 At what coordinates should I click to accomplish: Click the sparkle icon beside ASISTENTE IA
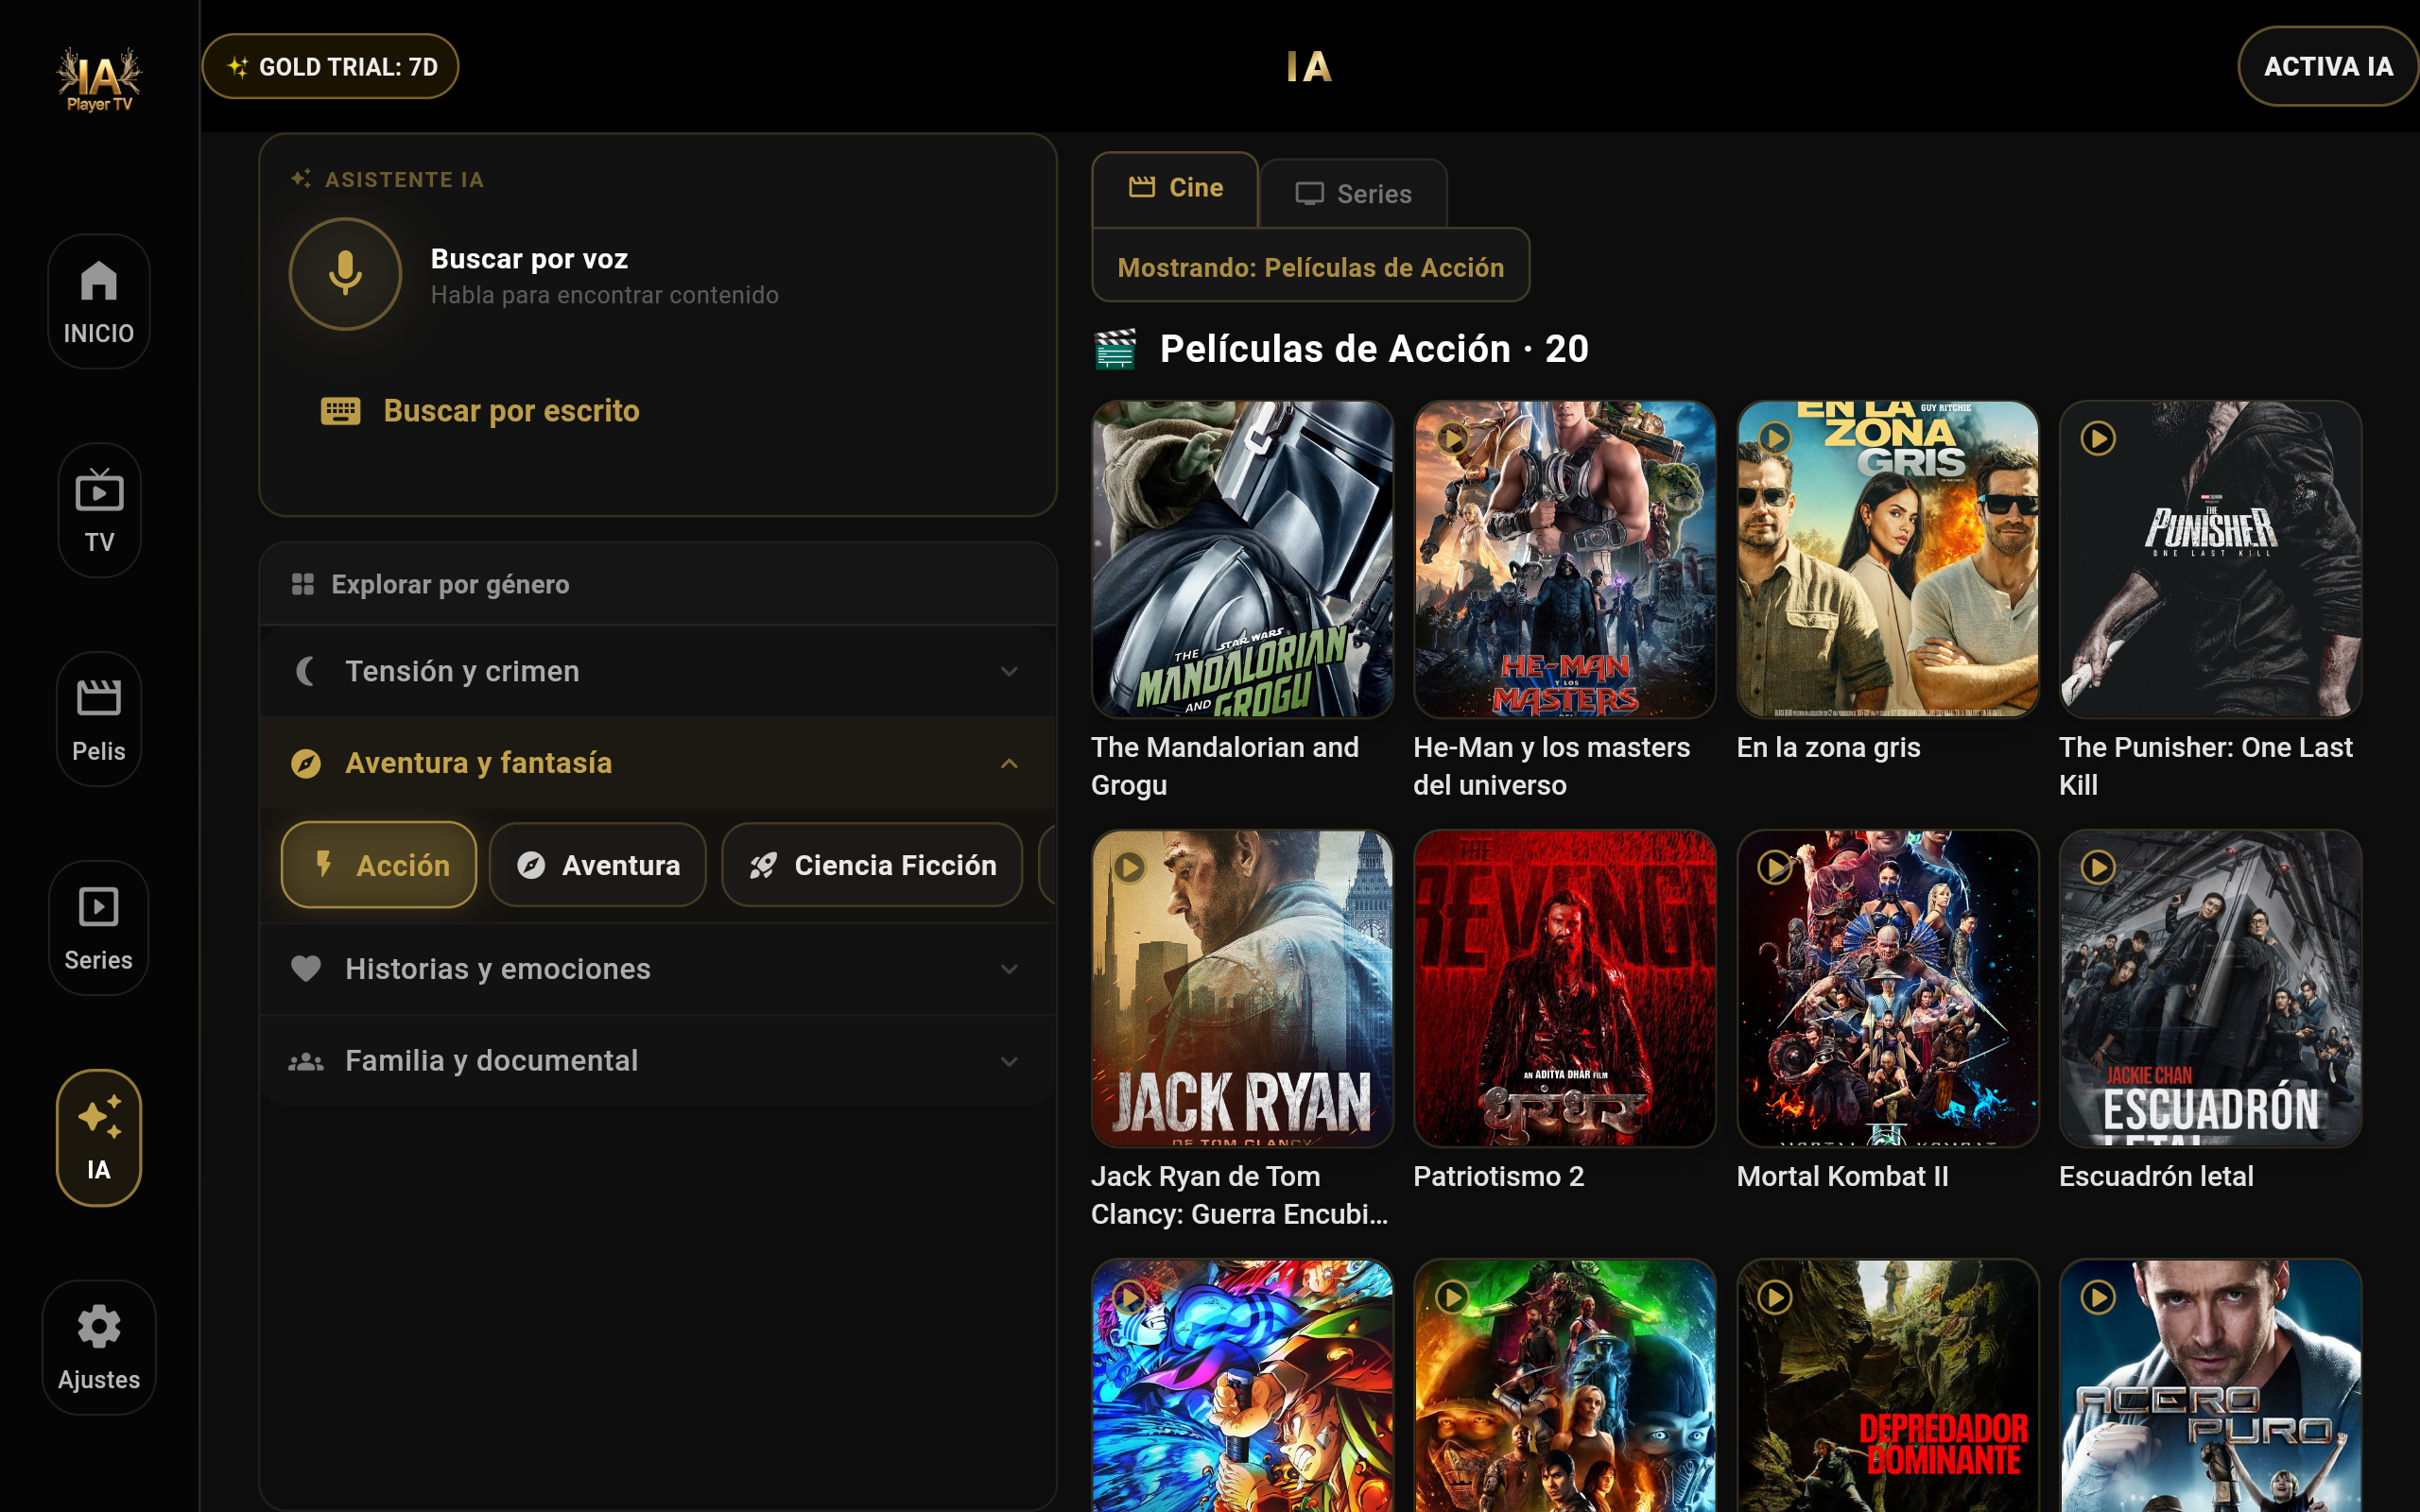300,179
